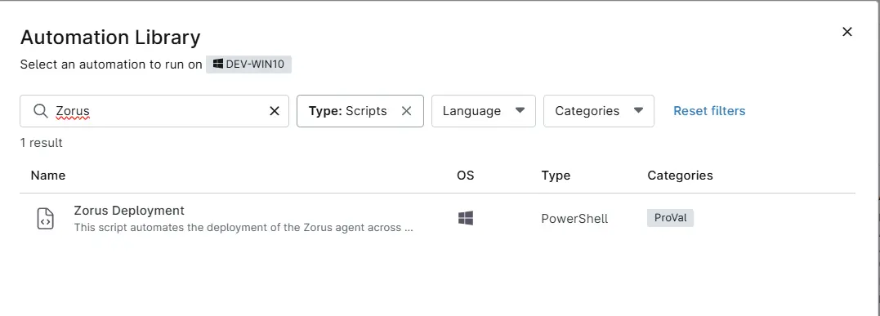Sort by the Name column header
880x316 pixels.
coord(48,175)
